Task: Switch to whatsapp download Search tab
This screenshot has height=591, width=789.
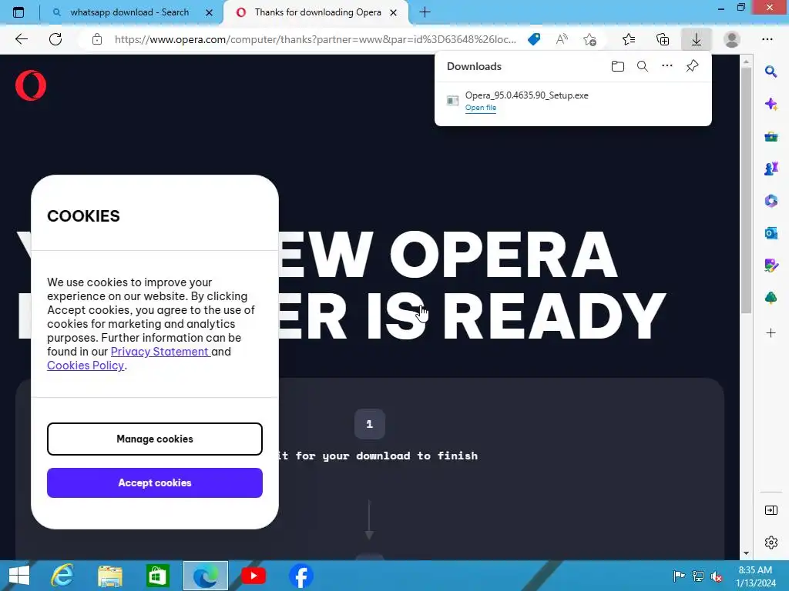Action: (x=129, y=12)
